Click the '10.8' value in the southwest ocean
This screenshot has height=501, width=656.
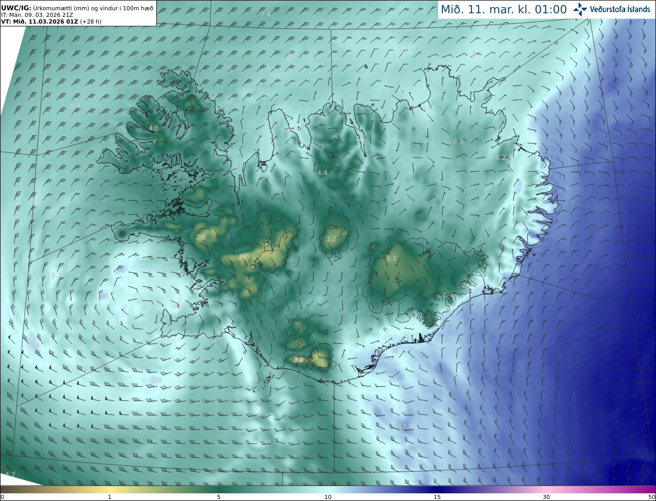32,345
